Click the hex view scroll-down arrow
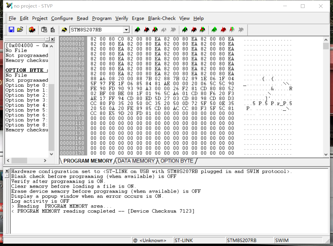Screen dimensions: 333x246 coord(326,155)
